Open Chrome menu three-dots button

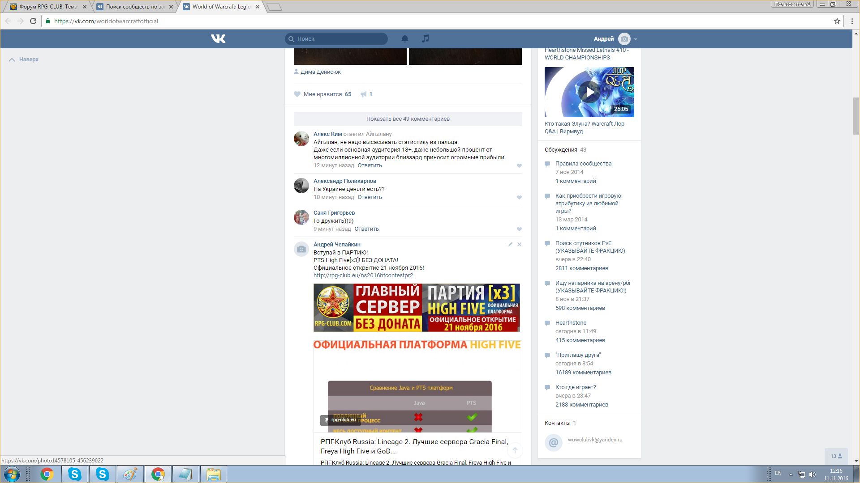click(852, 21)
